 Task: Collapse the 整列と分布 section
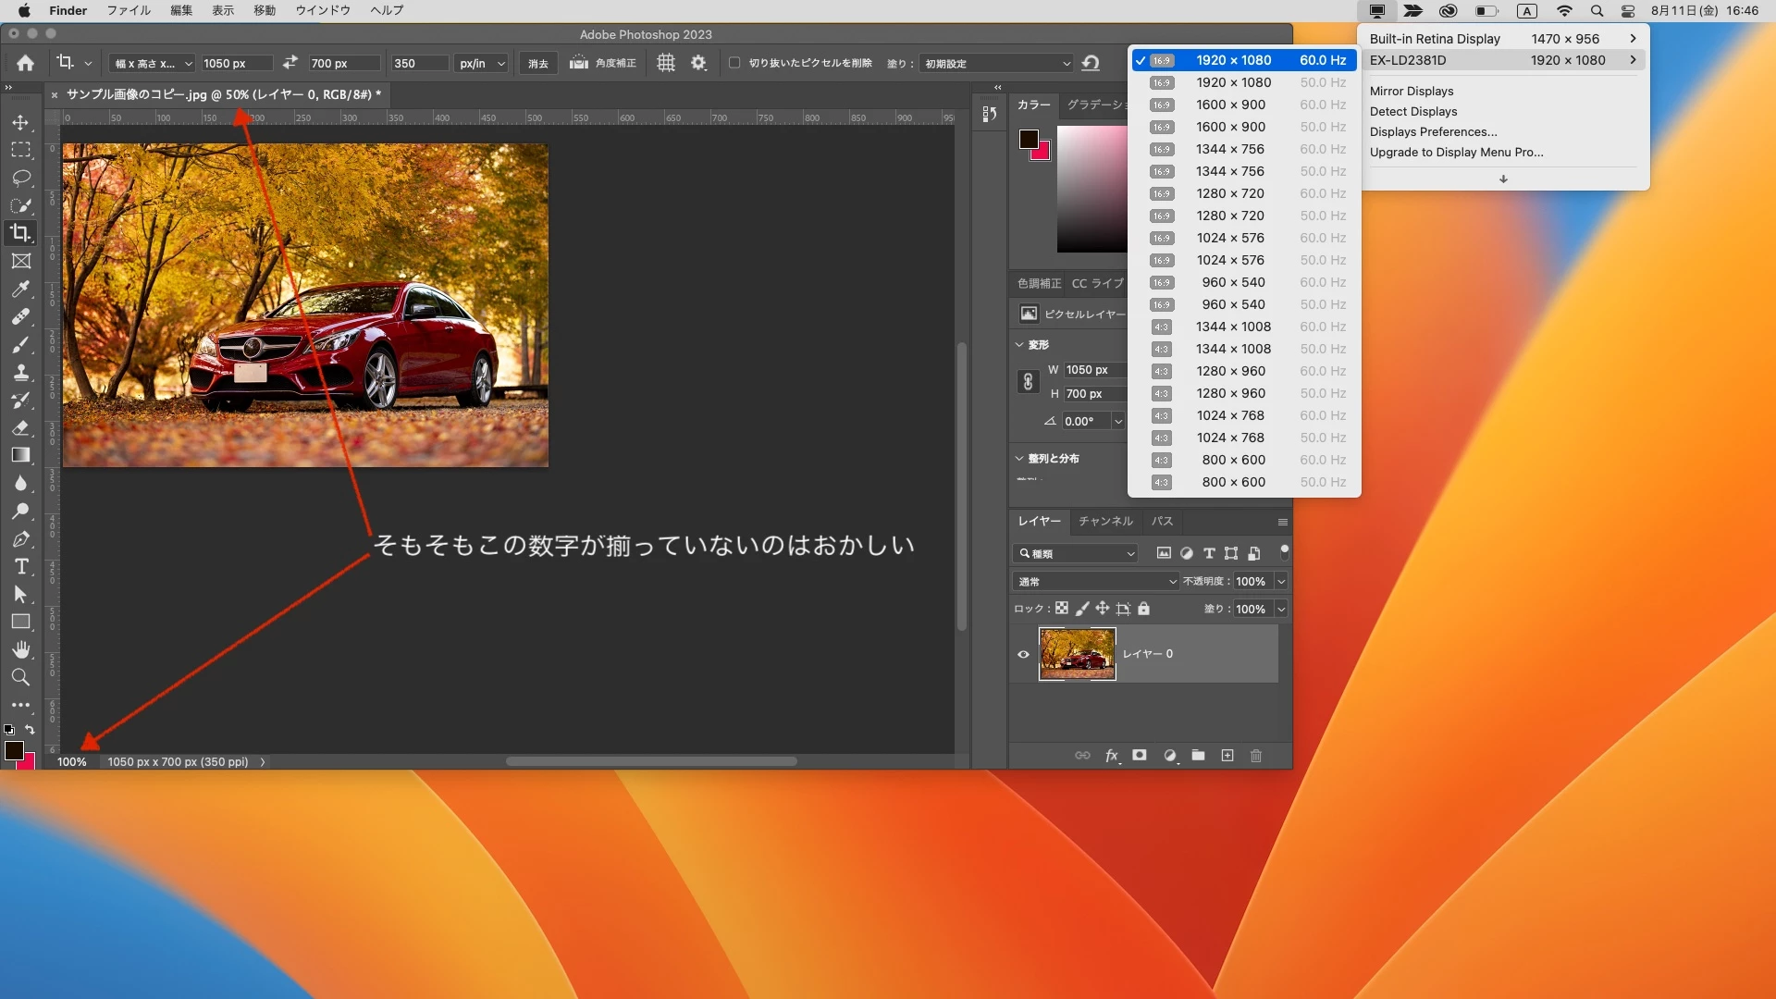point(1019,458)
